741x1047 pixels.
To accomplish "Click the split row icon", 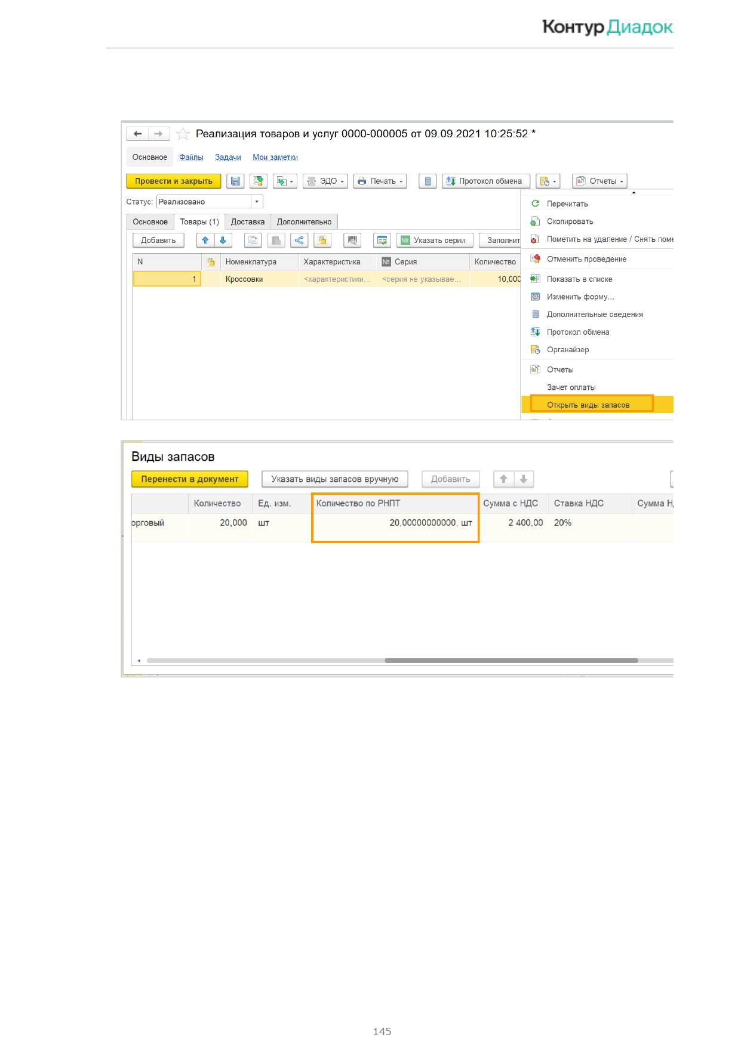I will coord(299,240).
